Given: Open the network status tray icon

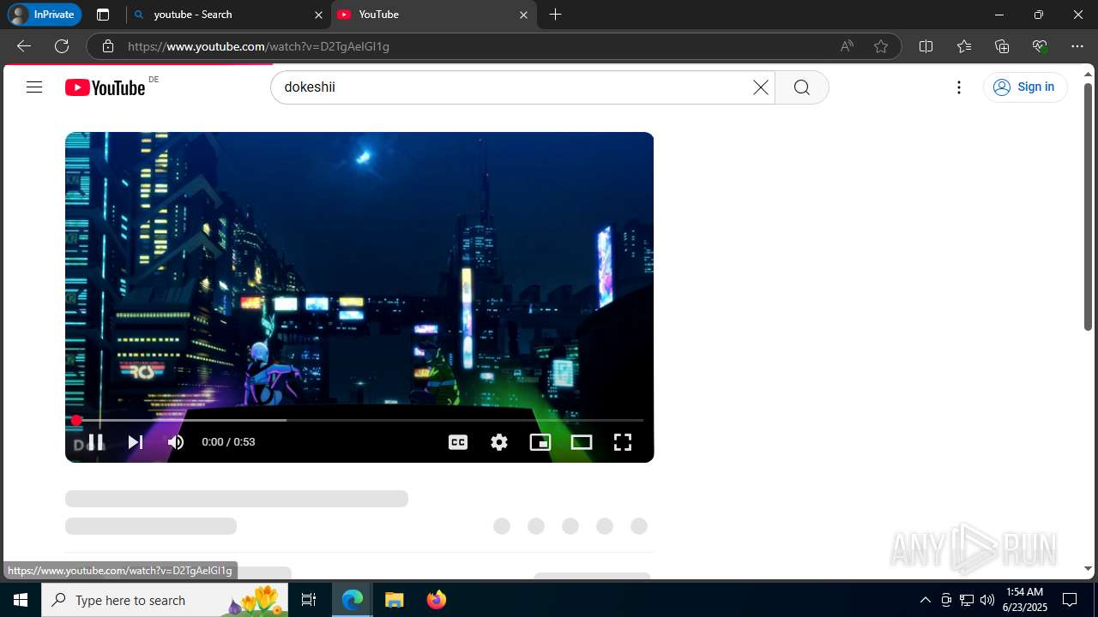Looking at the screenshot, I should coord(967,600).
